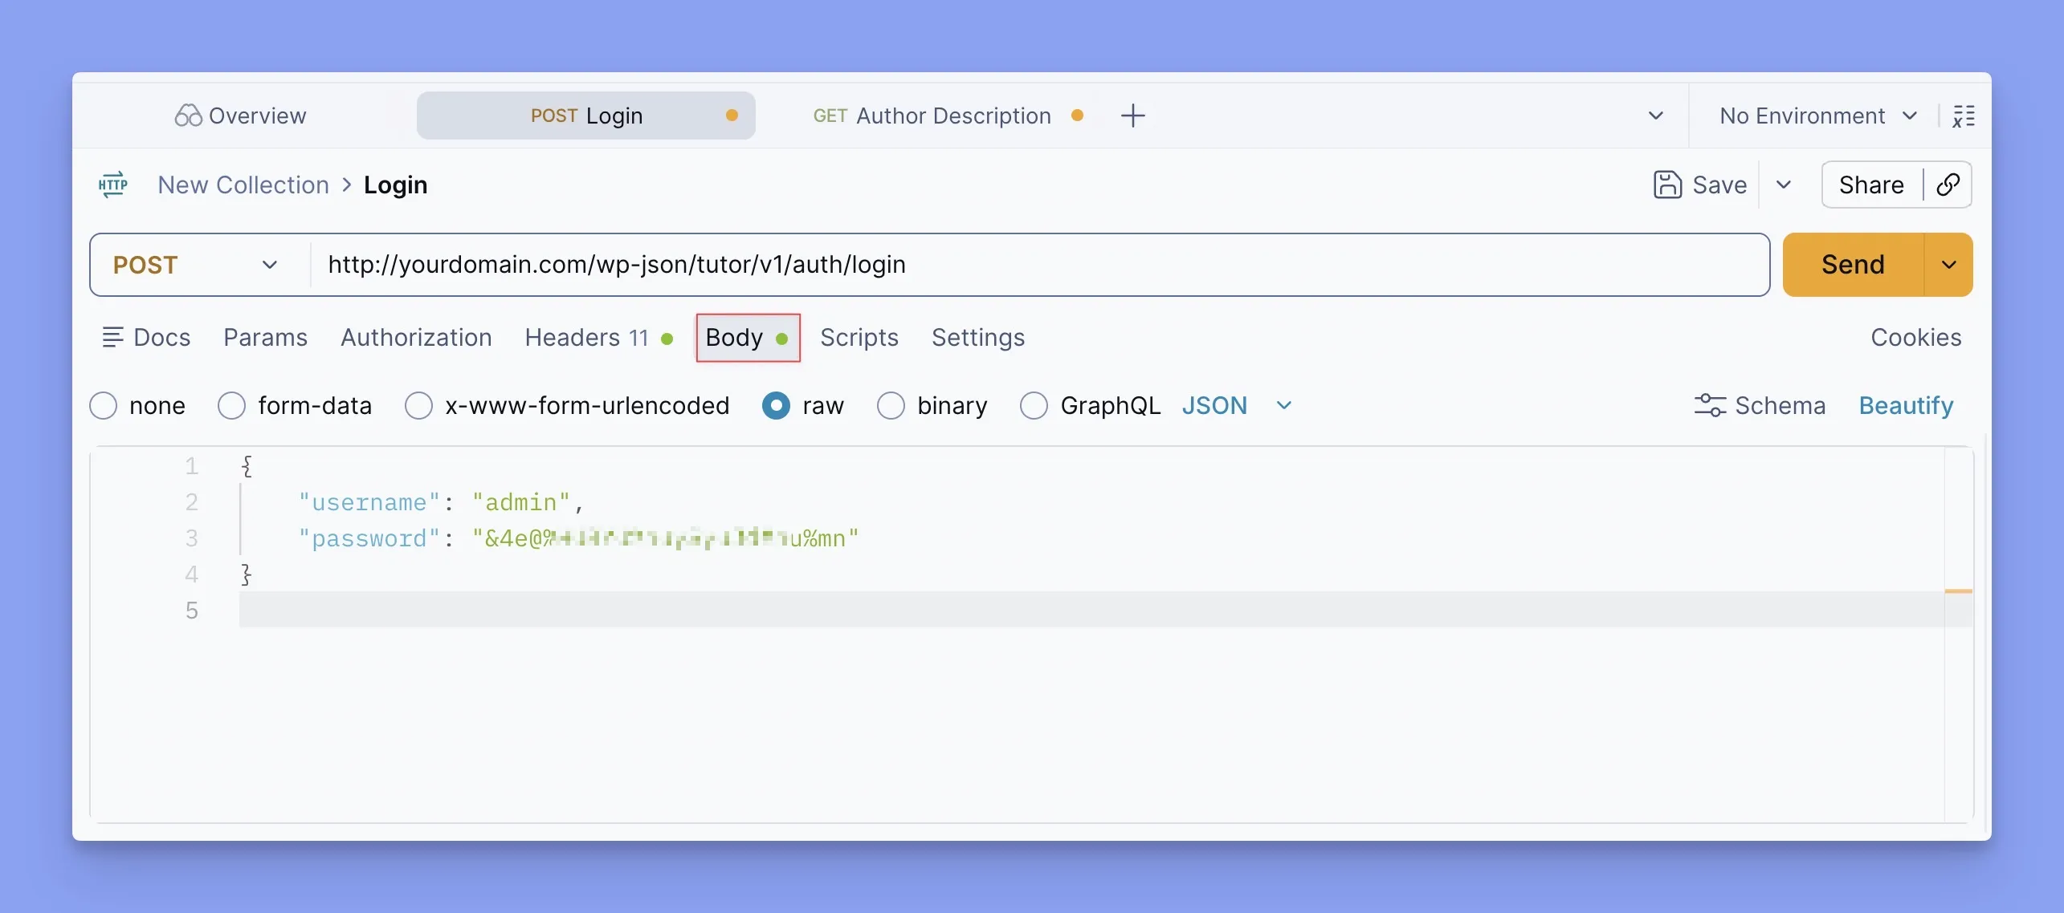Screen dimensions: 2064x913
Task: Go to New Collection breadcrumb
Action: coord(243,185)
